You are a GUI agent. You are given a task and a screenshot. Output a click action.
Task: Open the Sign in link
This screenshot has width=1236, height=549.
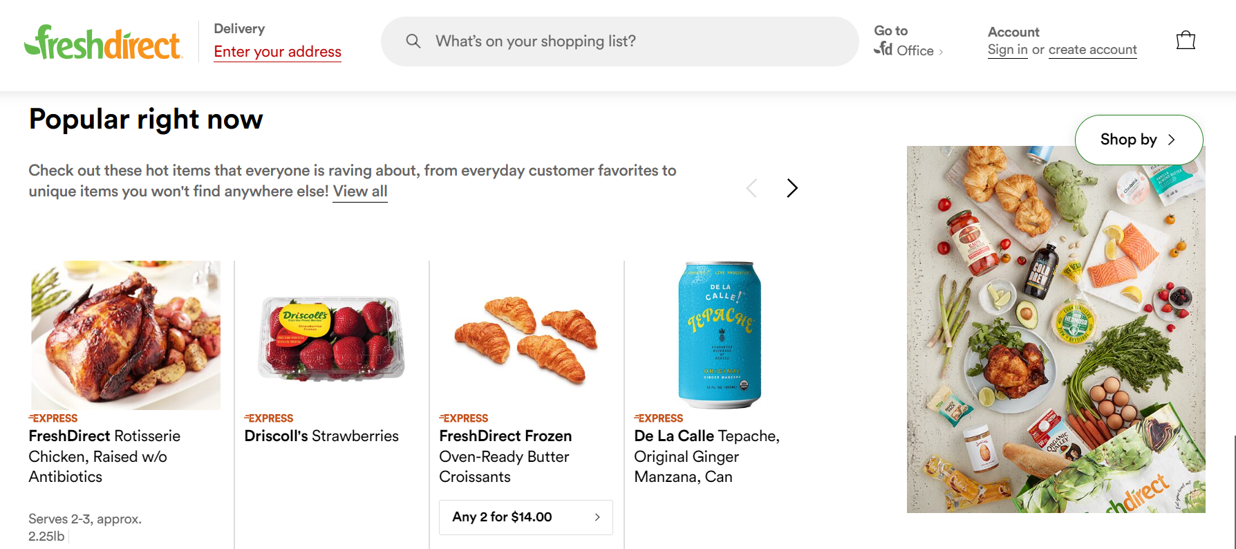1007,49
